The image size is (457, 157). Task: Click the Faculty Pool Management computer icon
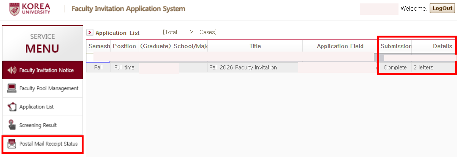[x=12, y=88]
